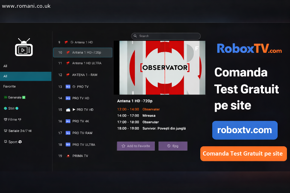Image resolution: width=290 pixels, height=193 pixels.
Task: Select channel 16 PRO TV 4K
Action: click(x=82, y=121)
